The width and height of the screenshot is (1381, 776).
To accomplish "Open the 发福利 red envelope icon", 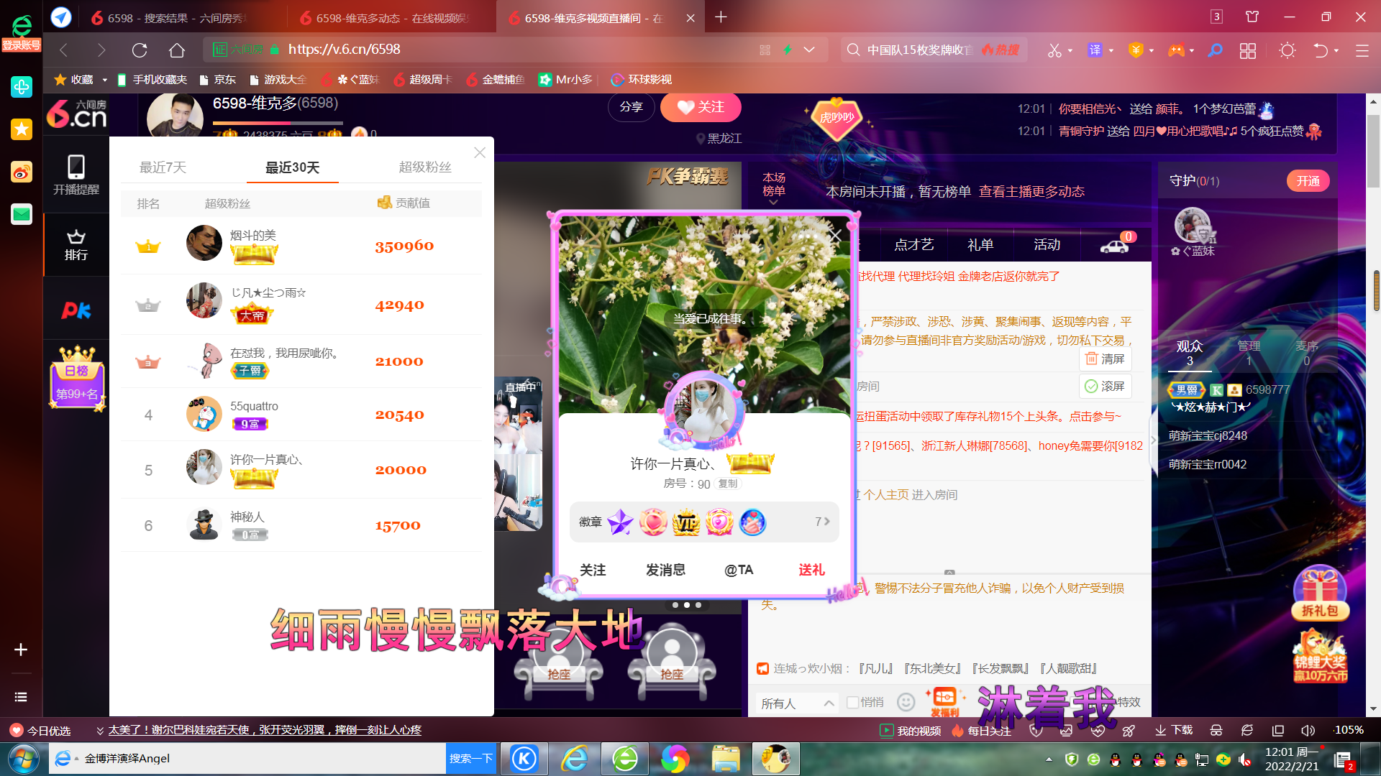I will click(945, 701).
